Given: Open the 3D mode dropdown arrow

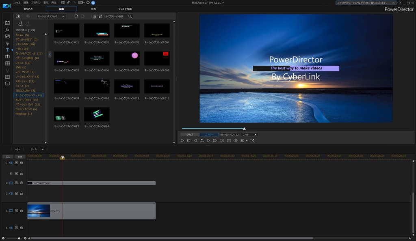Looking at the screenshot, I should pos(247,141).
